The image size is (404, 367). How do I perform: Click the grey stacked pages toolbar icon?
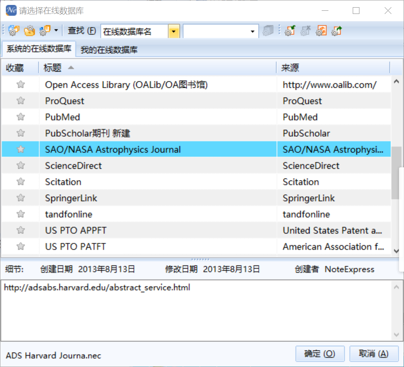pos(268,31)
